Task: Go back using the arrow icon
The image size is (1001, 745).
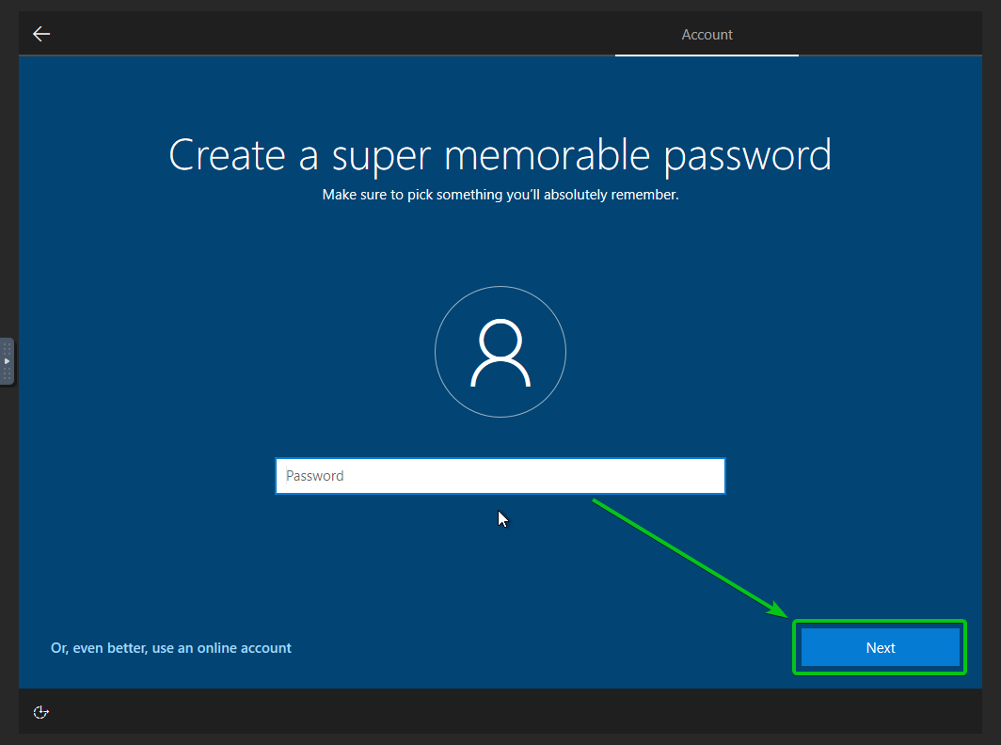Action: click(x=41, y=34)
